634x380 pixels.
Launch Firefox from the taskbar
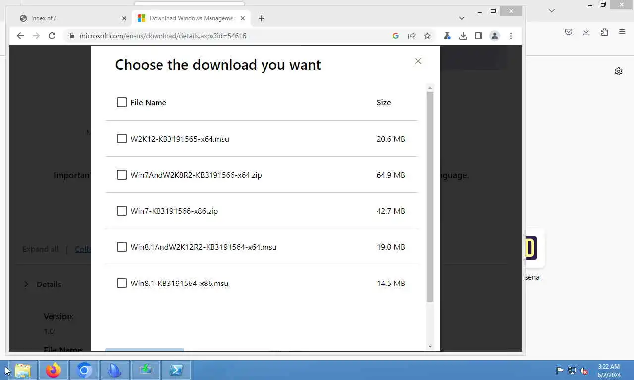point(53,370)
